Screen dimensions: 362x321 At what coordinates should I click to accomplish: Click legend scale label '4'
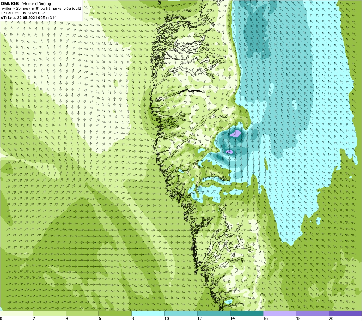[67, 318]
